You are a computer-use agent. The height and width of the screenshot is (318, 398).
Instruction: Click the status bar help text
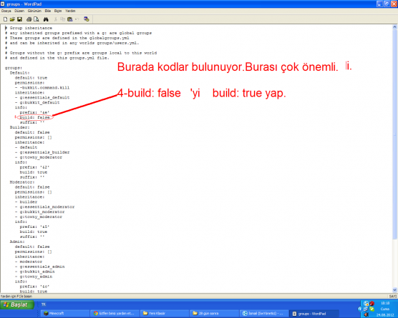(x=16, y=297)
